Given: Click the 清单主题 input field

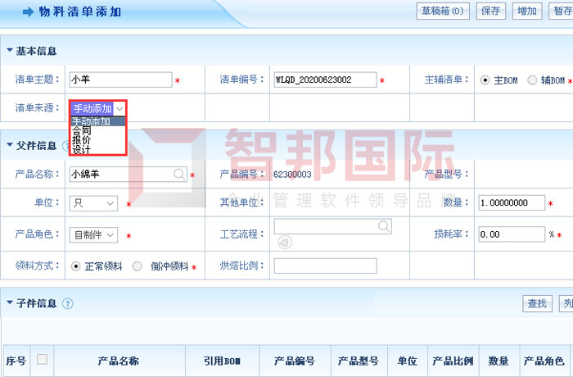Looking at the screenshot, I should [120, 79].
